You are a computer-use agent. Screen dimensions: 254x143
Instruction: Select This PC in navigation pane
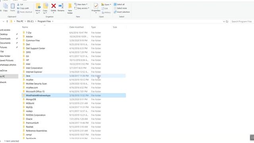9,76
